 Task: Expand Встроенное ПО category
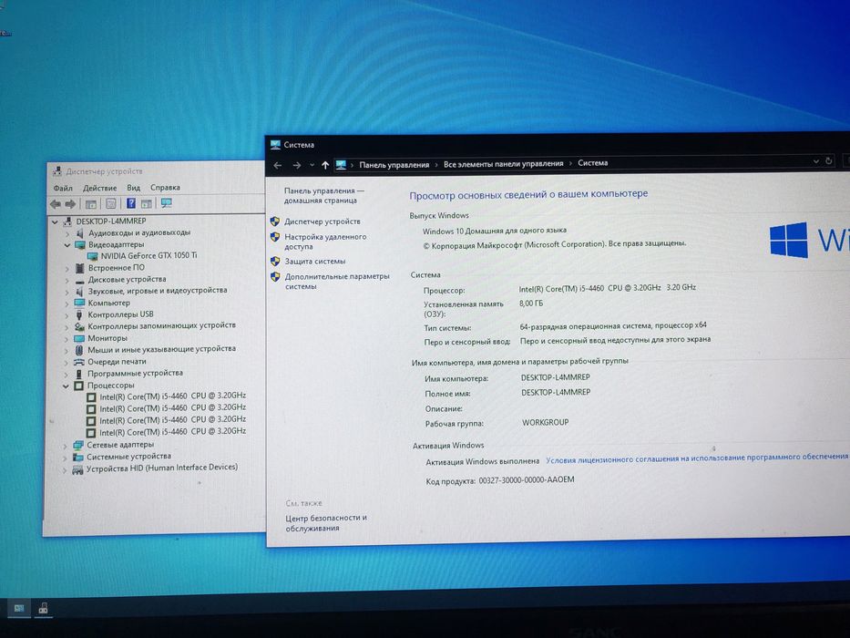(x=67, y=269)
